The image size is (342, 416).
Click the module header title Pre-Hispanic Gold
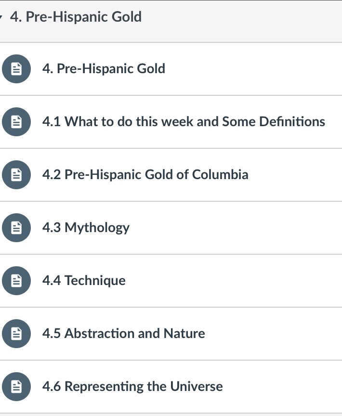(x=76, y=17)
